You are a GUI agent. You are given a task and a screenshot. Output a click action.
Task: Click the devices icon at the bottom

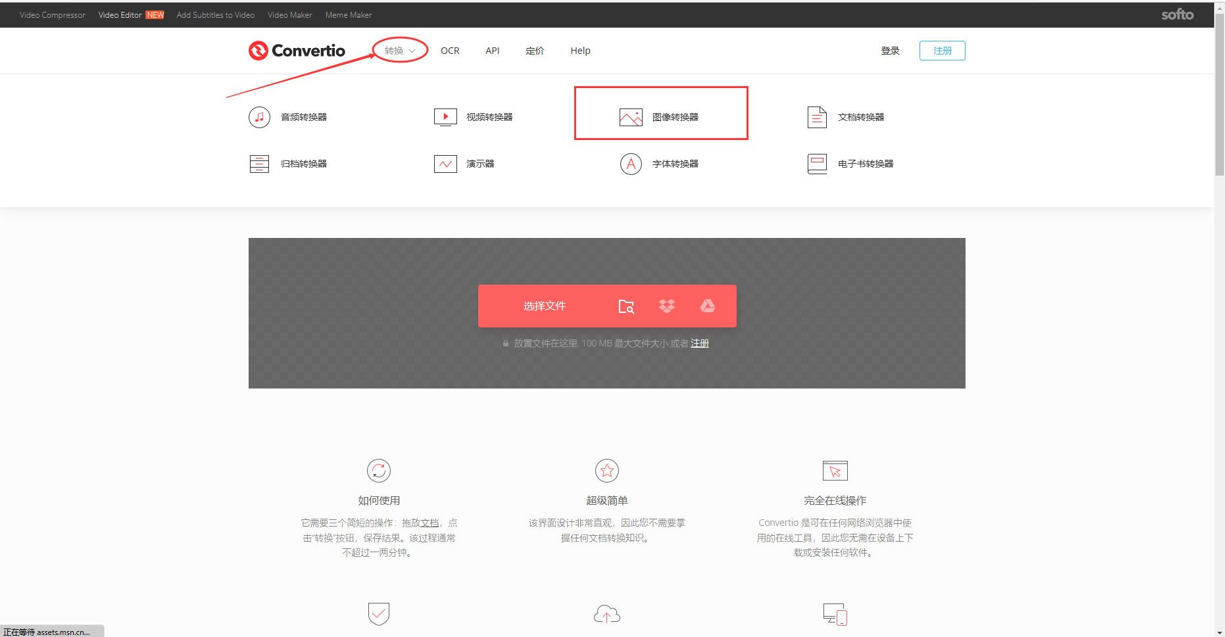[835, 614]
